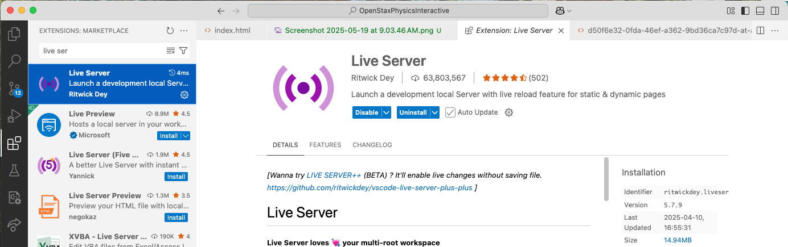788x247 pixels.
Task: Click the 63,803,567 install count
Action: [437, 78]
